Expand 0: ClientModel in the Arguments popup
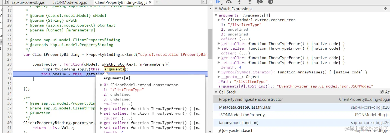 101,85
